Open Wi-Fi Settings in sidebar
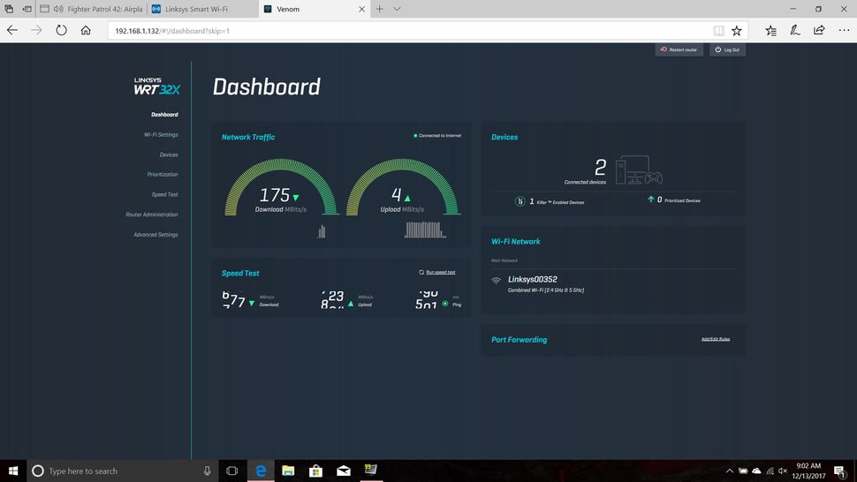The image size is (857, 482). 161,135
